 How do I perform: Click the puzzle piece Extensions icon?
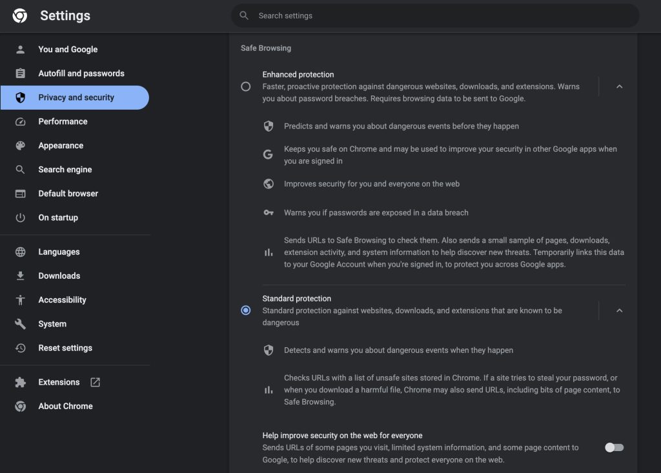pos(21,382)
